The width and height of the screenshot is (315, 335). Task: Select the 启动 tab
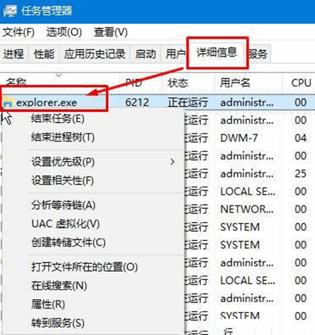click(x=145, y=54)
